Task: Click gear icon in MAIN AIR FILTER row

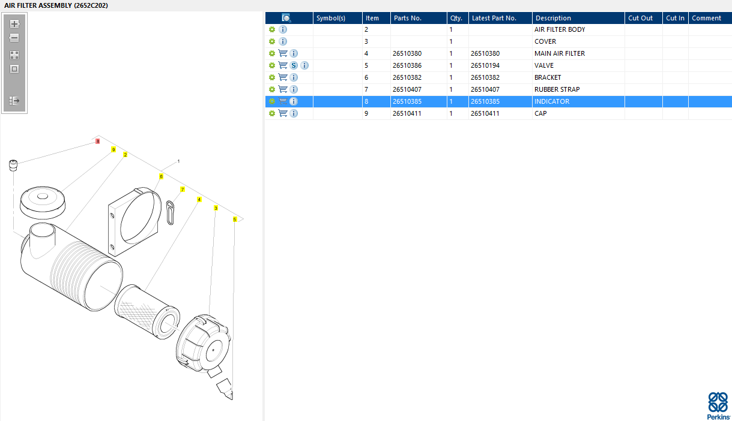Action: pyautogui.click(x=271, y=53)
